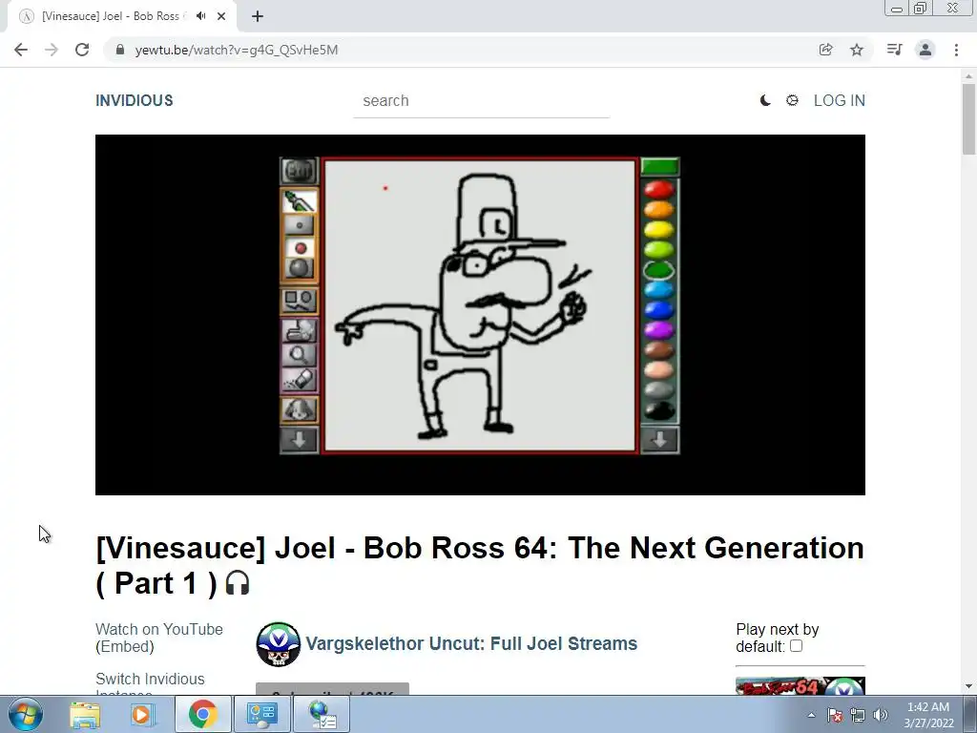Reload the current page
The image size is (977, 733).
point(82,50)
